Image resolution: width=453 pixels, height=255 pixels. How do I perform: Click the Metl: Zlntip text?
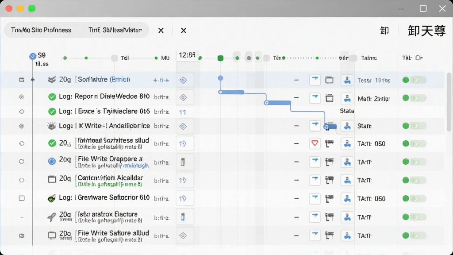point(373,99)
